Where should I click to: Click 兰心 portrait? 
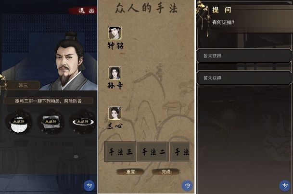115,113
